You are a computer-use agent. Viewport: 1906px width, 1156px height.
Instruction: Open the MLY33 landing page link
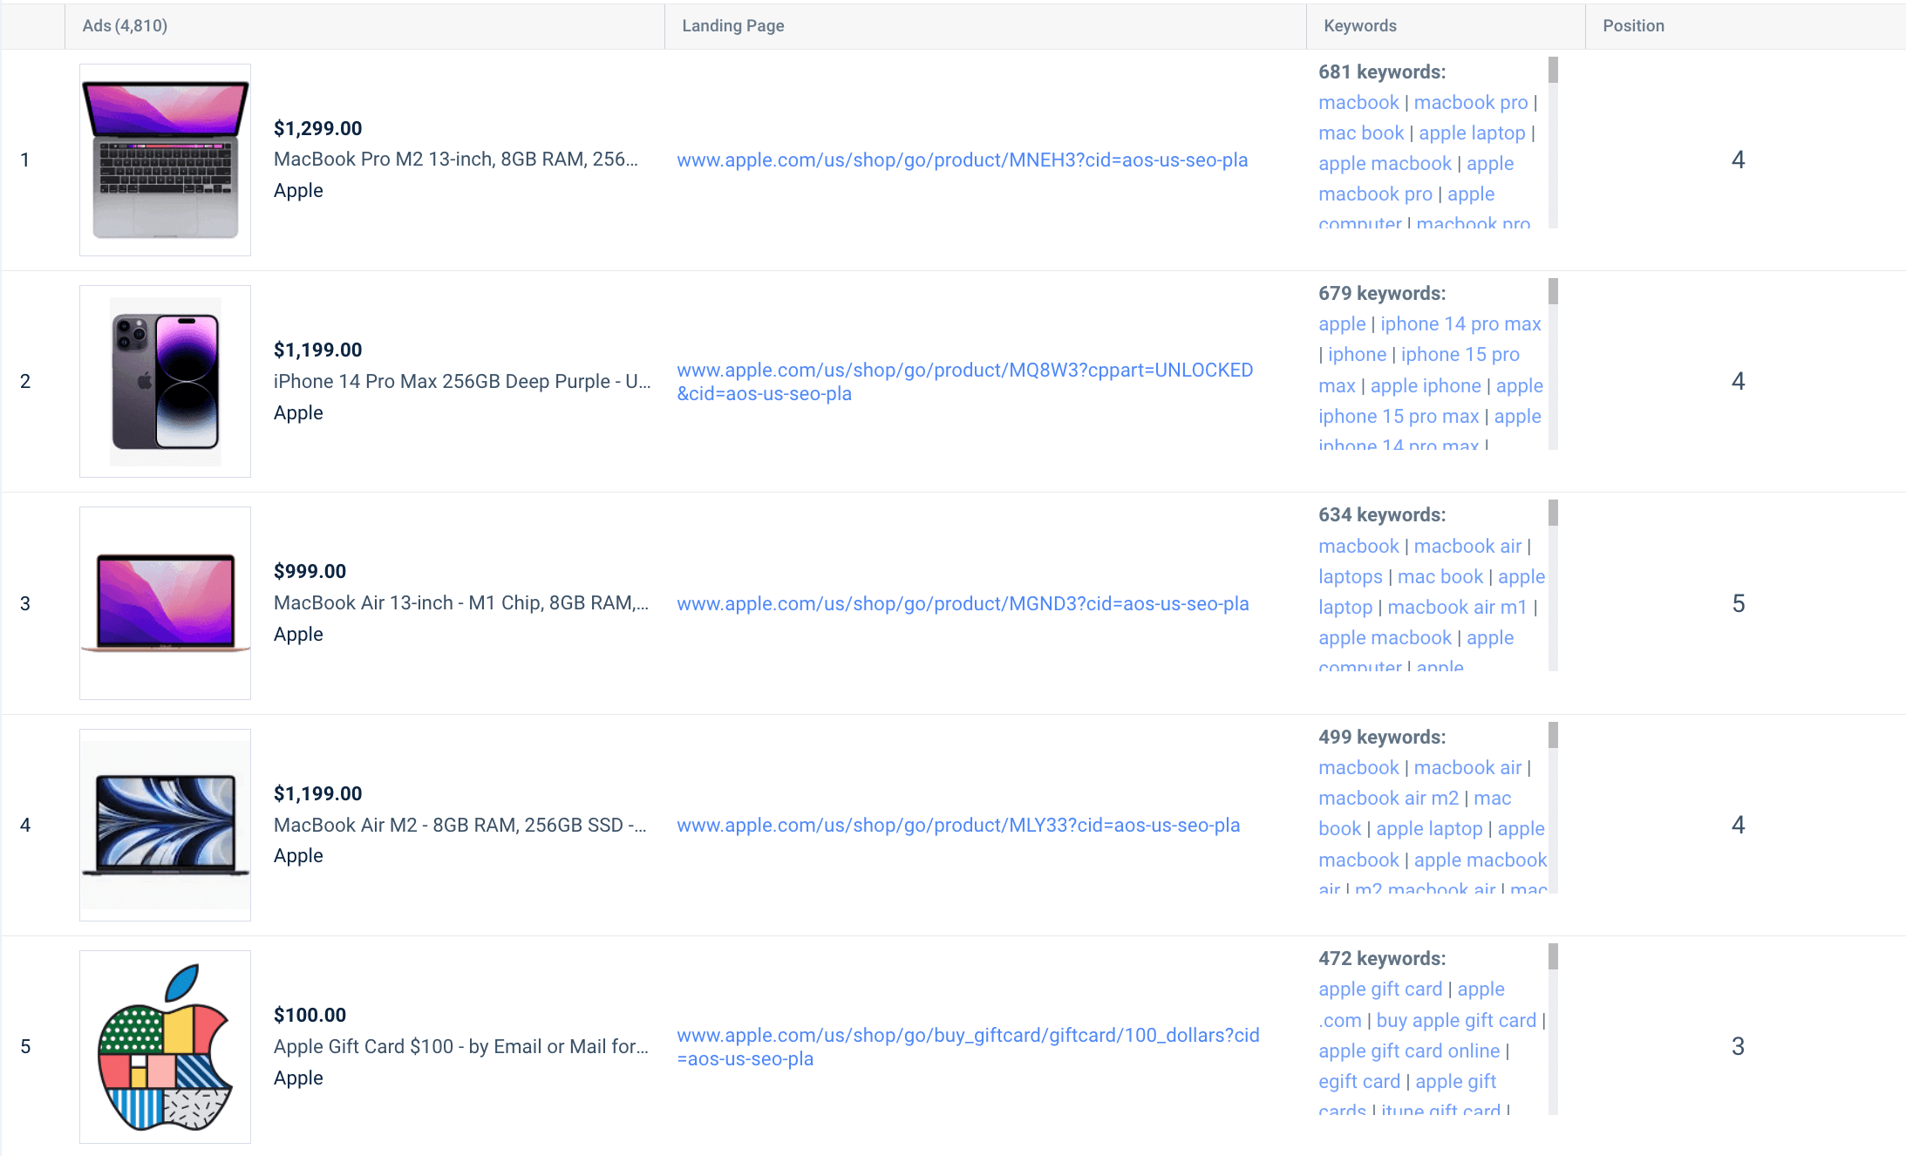[x=958, y=825]
